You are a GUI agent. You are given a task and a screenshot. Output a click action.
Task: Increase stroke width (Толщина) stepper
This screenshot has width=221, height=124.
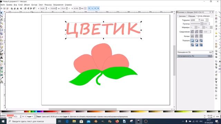(199, 20)
